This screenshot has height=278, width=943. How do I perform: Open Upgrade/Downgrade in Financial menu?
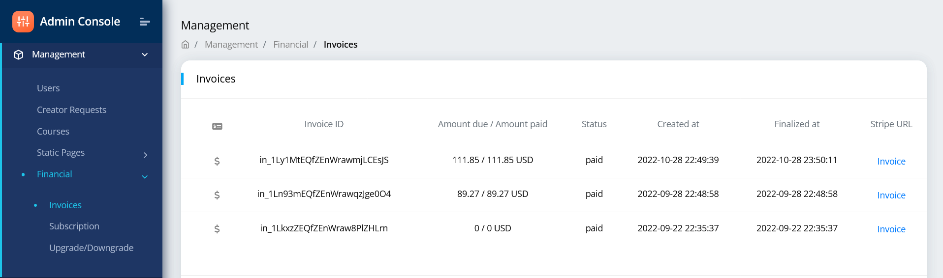coord(91,248)
